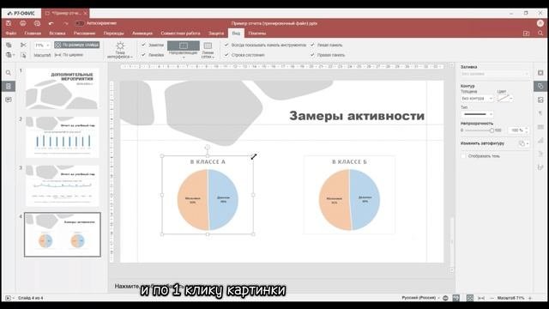Open image settings icon in right sidebar
The image size is (549, 309).
point(540,100)
